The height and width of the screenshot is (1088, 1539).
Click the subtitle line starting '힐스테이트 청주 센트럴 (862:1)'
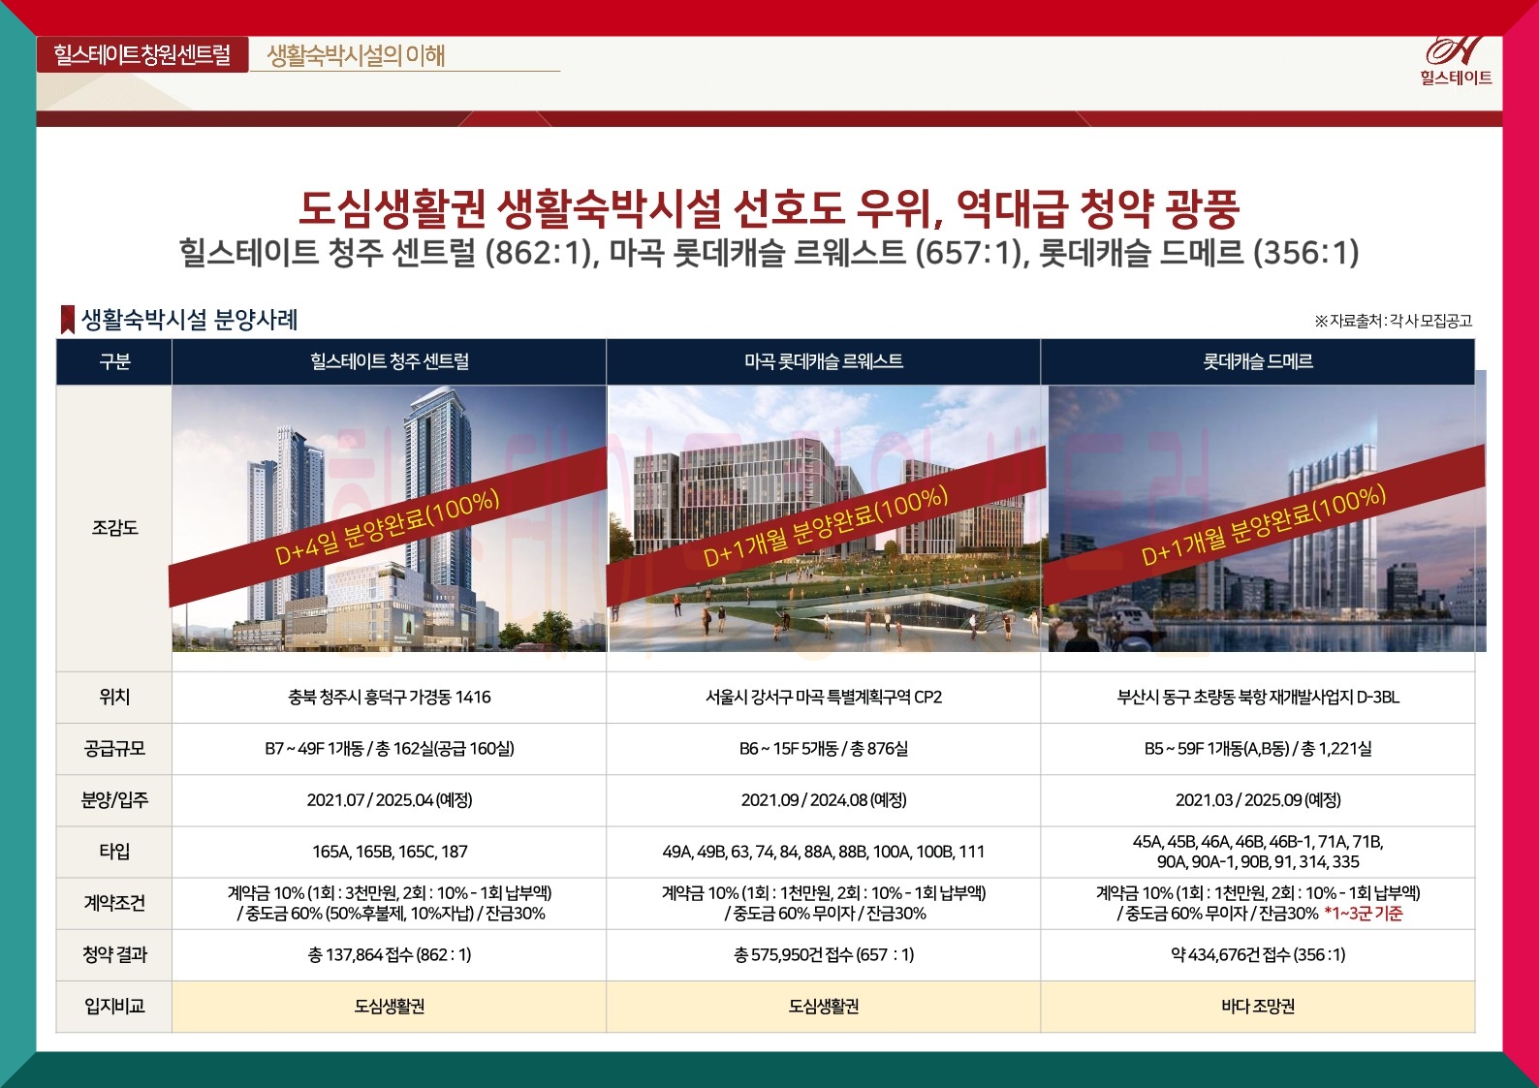[x=769, y=253]
